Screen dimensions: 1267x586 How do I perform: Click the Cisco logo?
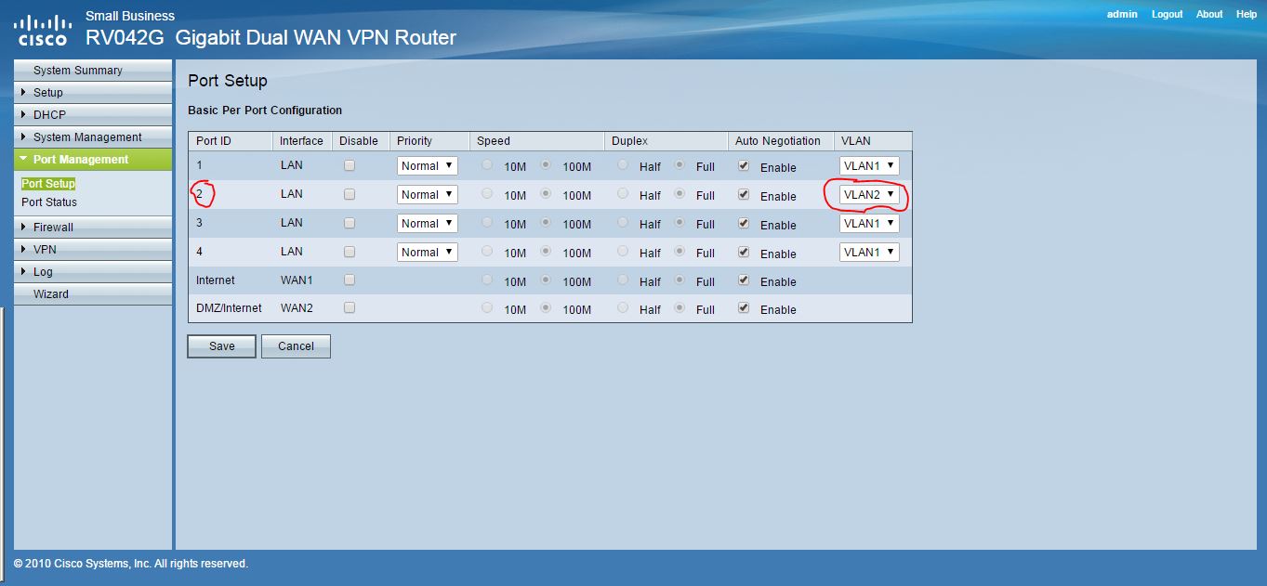click(43, 30)
